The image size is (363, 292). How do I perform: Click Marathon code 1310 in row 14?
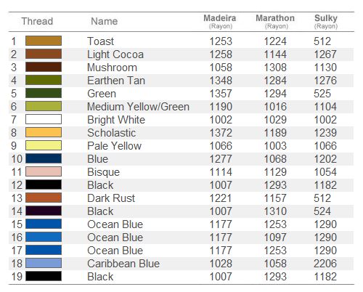click(x=275, y=211)
